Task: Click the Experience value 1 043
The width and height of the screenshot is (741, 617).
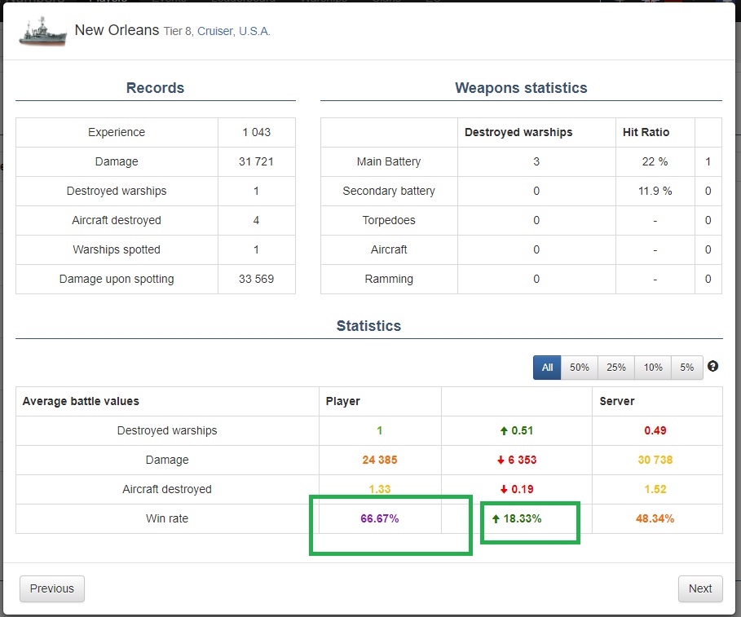Action: 256,132
